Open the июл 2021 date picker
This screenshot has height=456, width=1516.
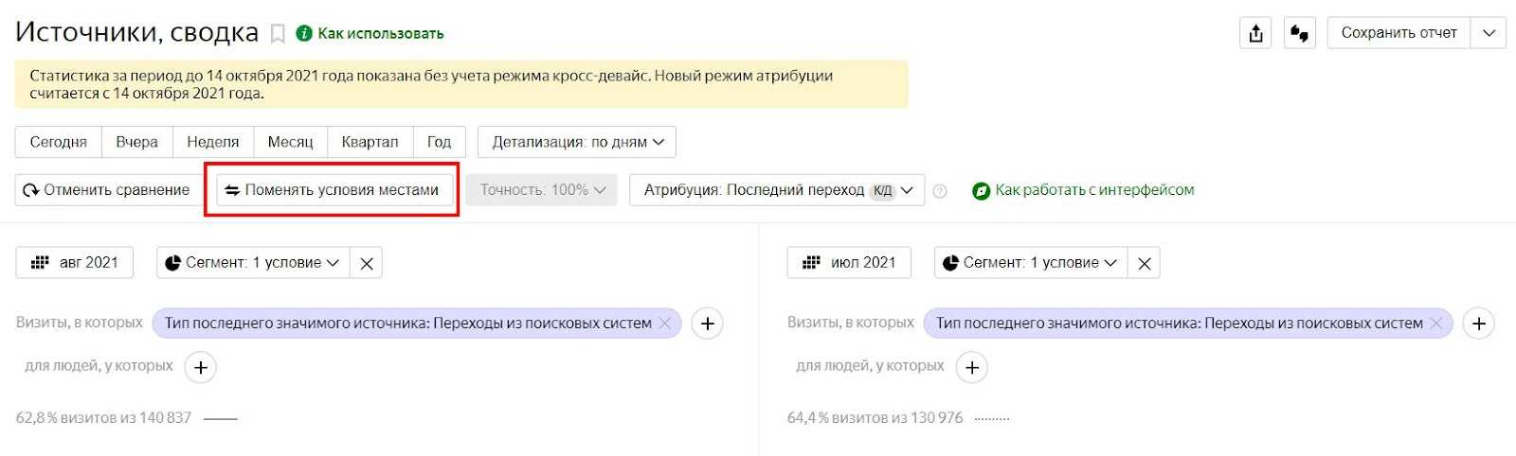[849, 263]
